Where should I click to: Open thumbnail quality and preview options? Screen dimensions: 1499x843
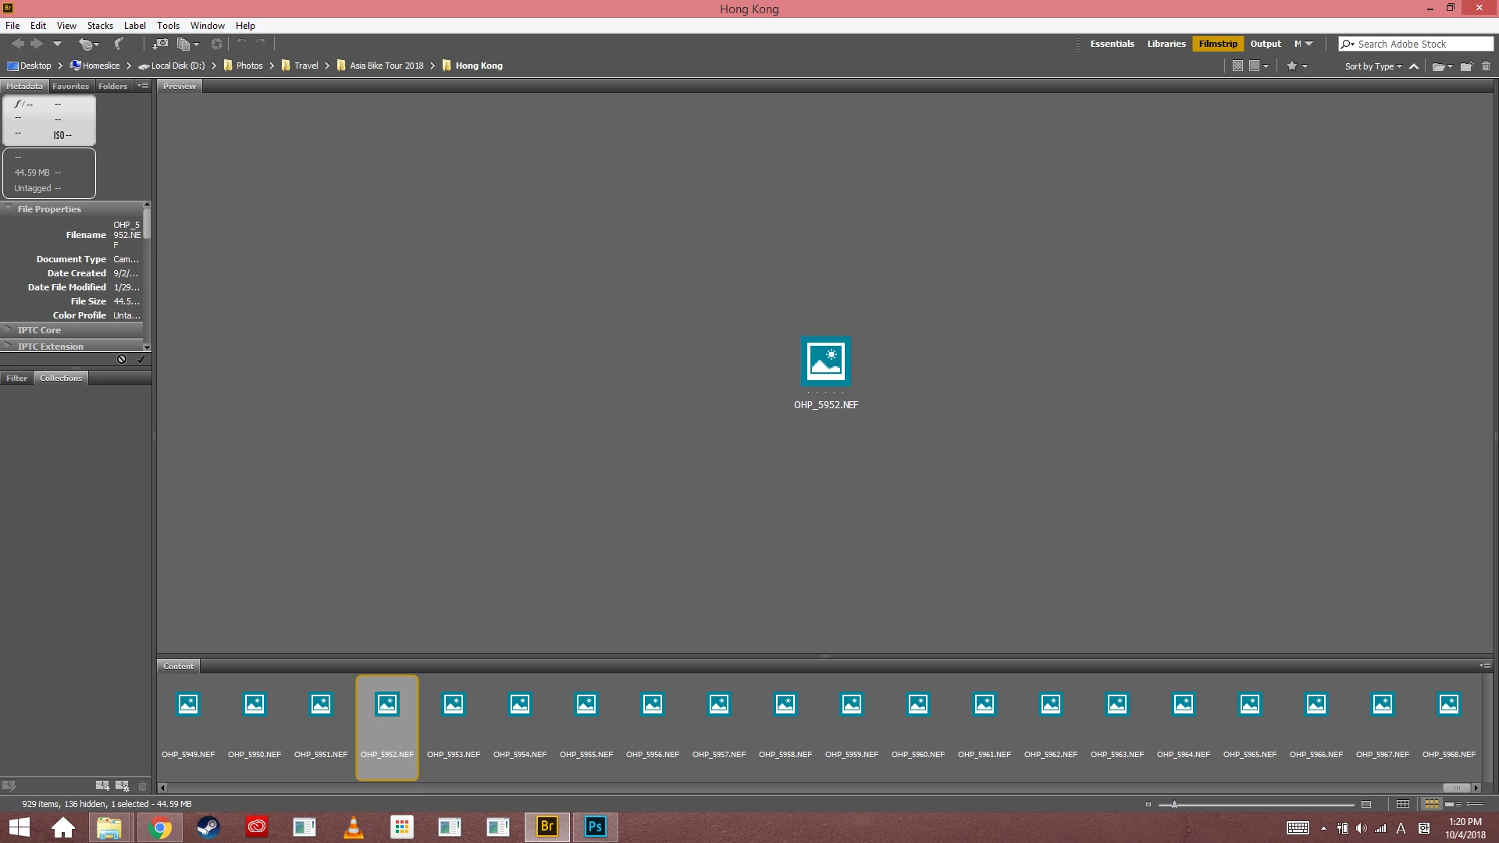point(1259,66)
